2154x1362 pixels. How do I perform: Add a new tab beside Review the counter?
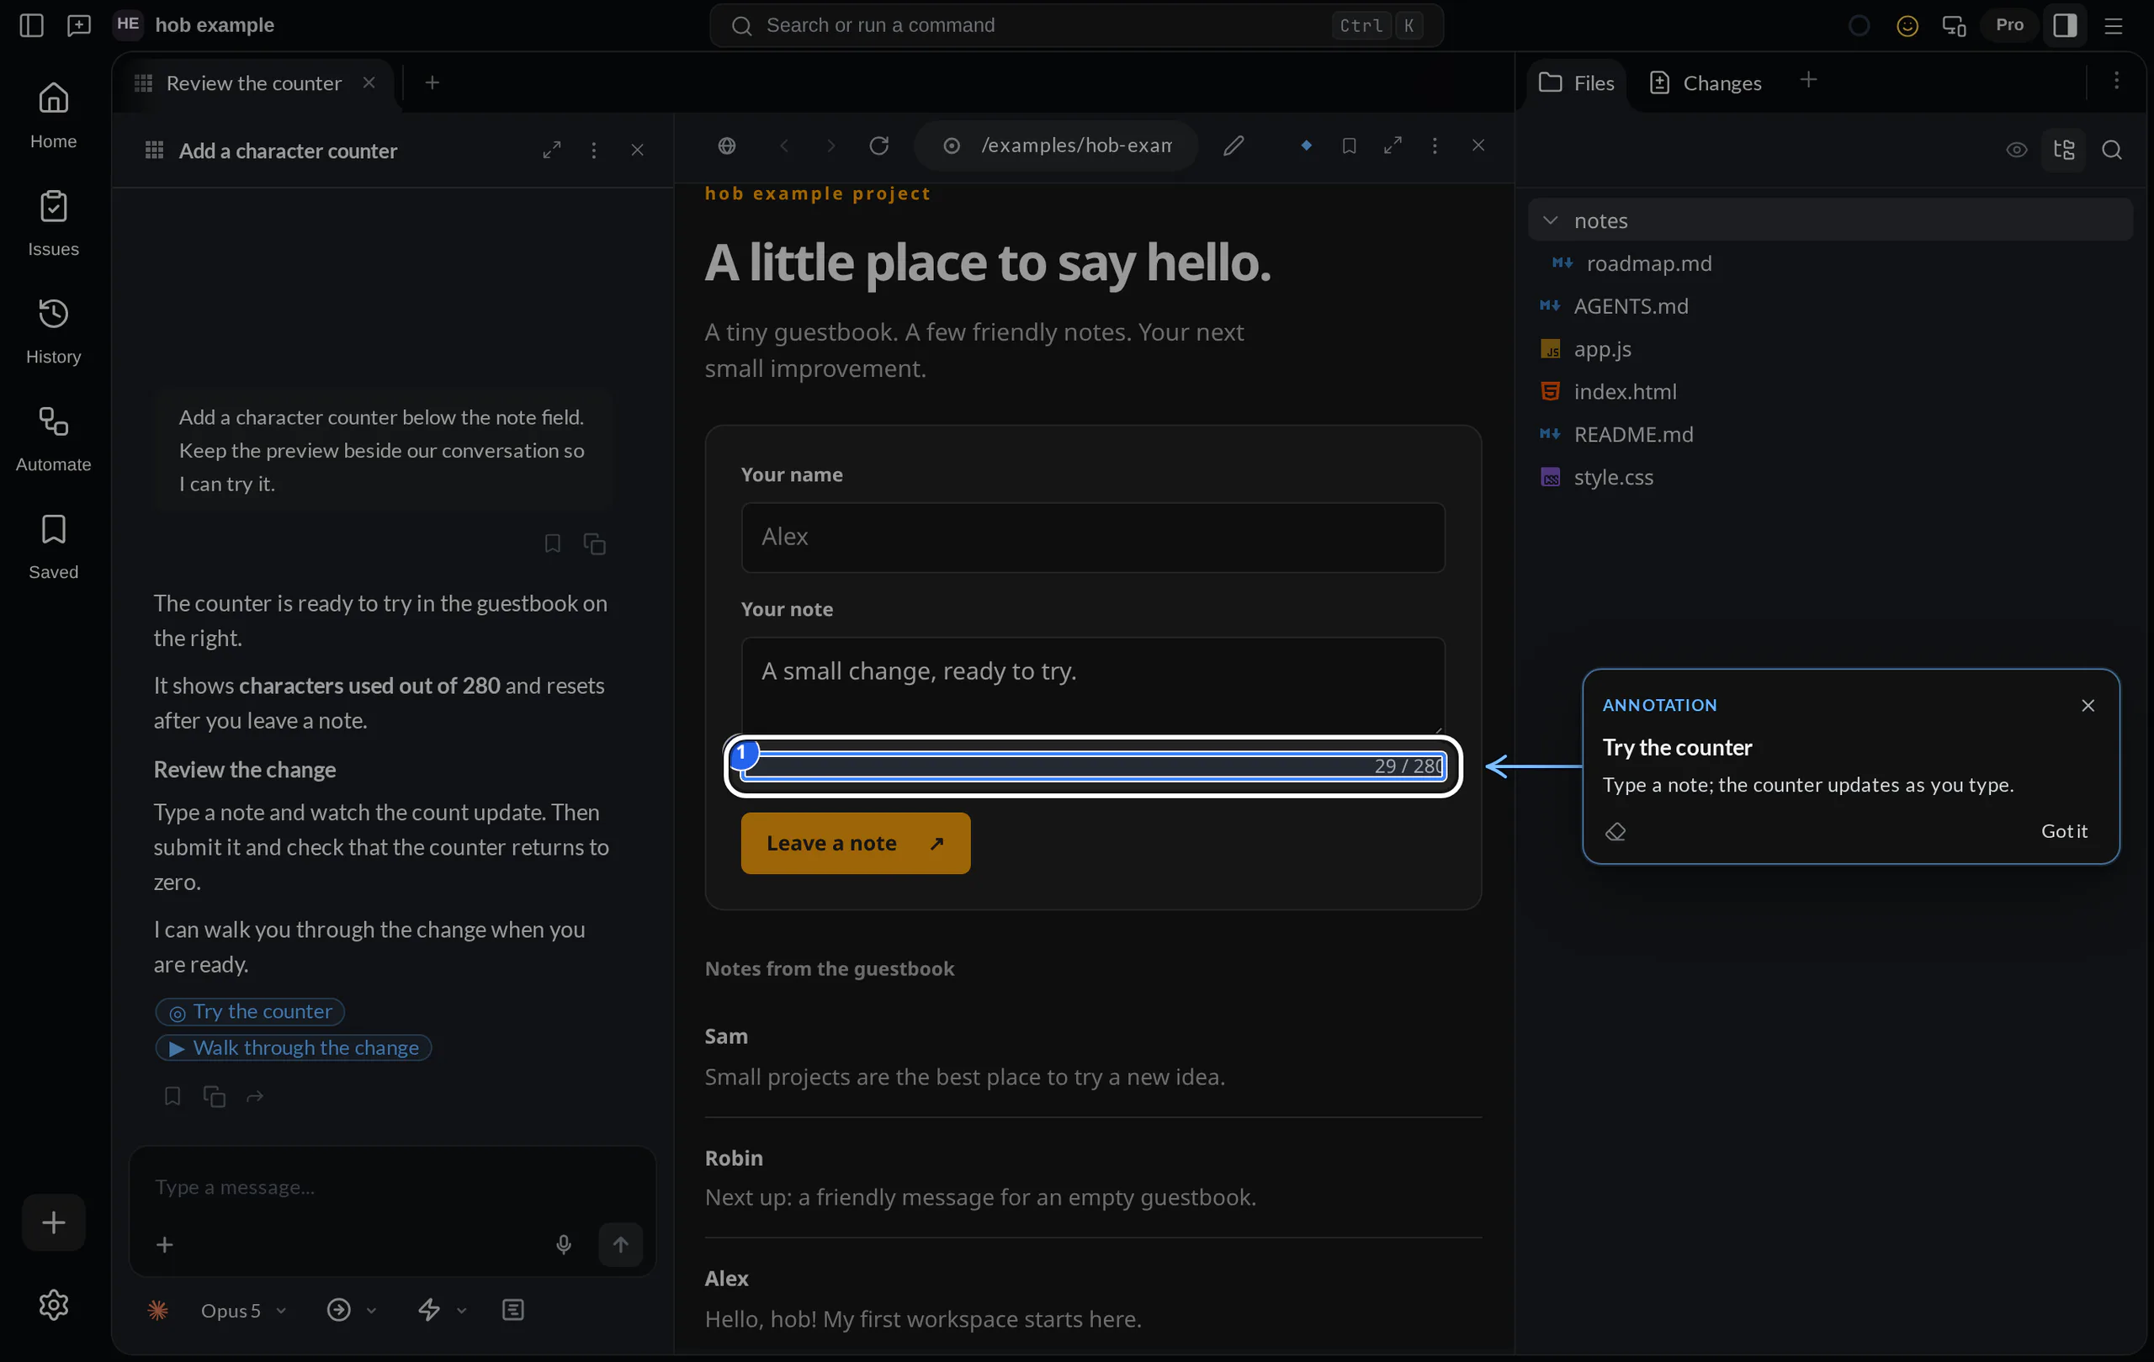click(432, 82)
